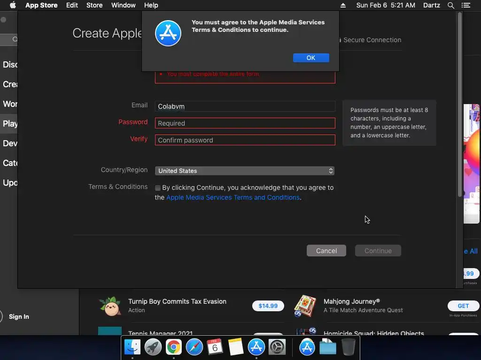Open Apple Media Services Terms and Conditions link

click(x=233, y=197)
